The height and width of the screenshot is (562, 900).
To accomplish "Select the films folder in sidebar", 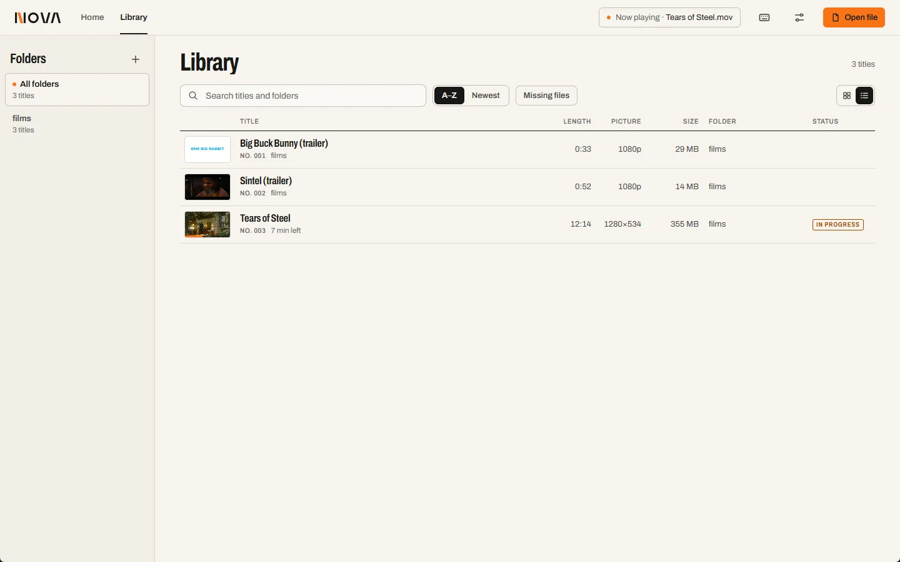I will pos(77,124).
